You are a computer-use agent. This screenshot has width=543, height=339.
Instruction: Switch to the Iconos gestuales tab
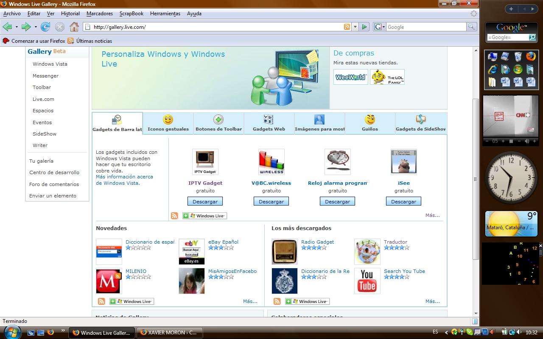click(x=168, y=123)
